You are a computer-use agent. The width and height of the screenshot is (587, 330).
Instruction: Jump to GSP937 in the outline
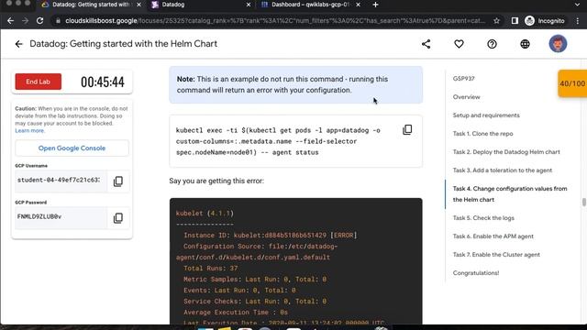click(x=463, y=79)
